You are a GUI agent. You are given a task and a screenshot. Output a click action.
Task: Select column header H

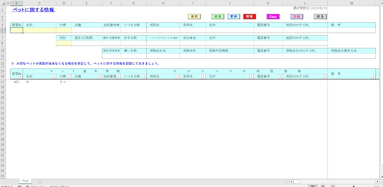tap(163, 3)
